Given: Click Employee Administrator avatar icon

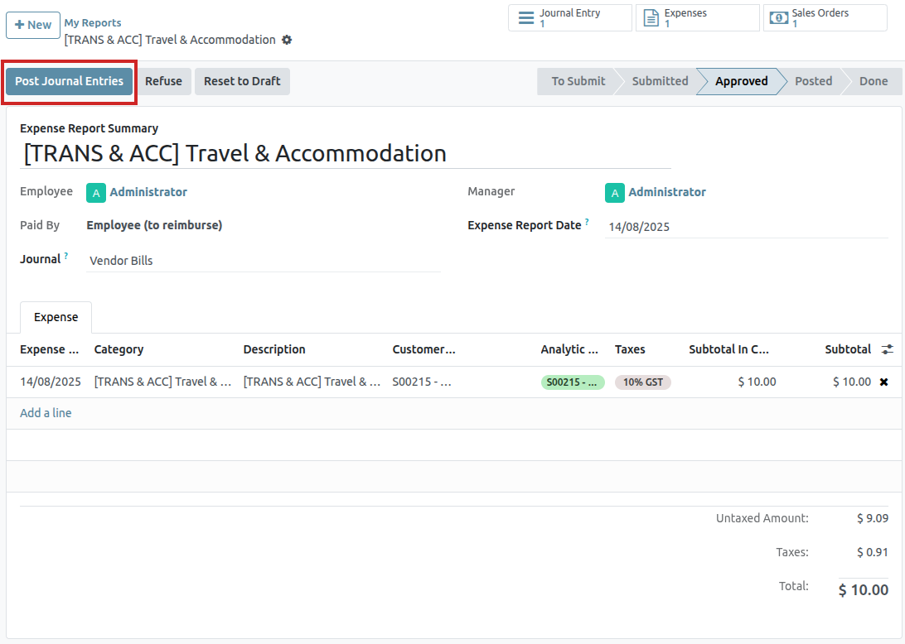Looking at the screenshot, I should click(96, 193).
